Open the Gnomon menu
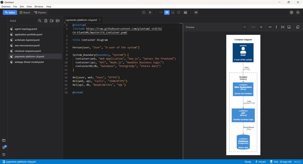303x164 pixels. tap(6, 7)
